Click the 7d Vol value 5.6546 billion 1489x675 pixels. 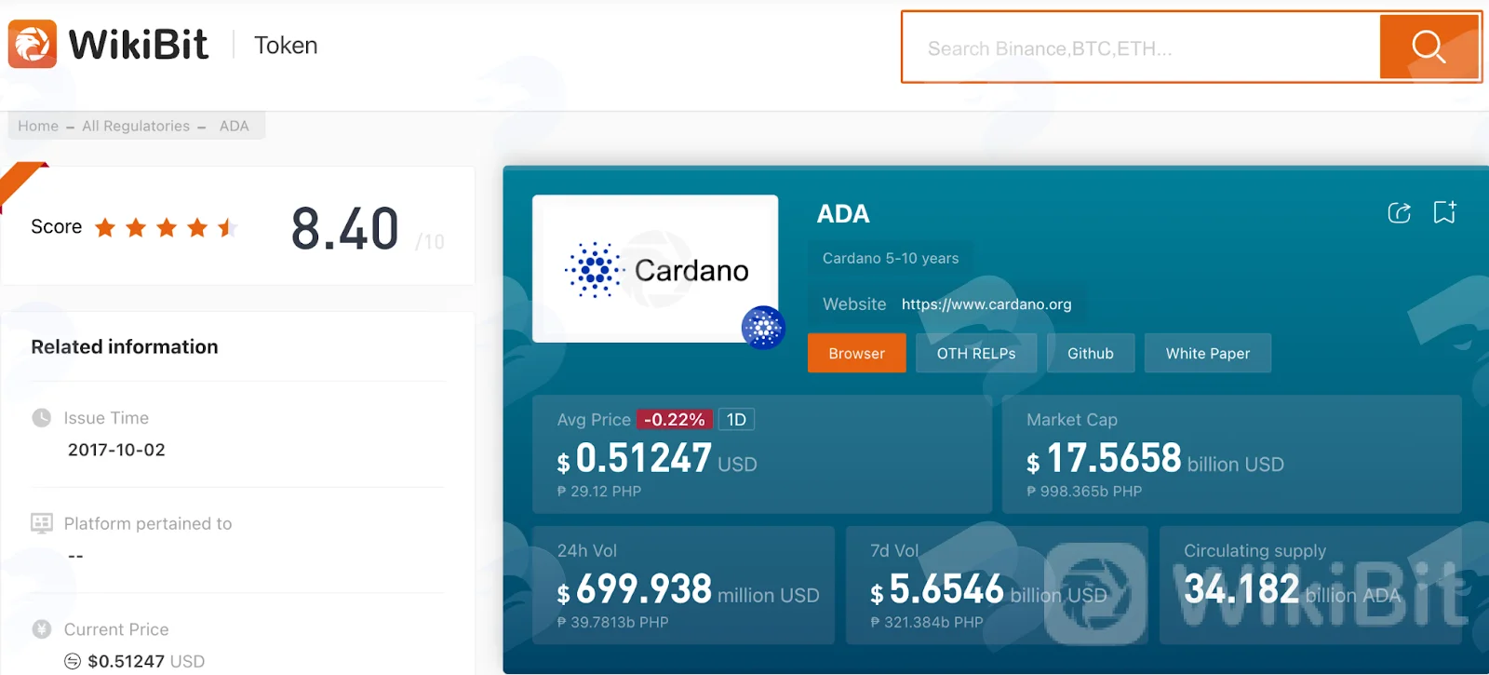988,590
